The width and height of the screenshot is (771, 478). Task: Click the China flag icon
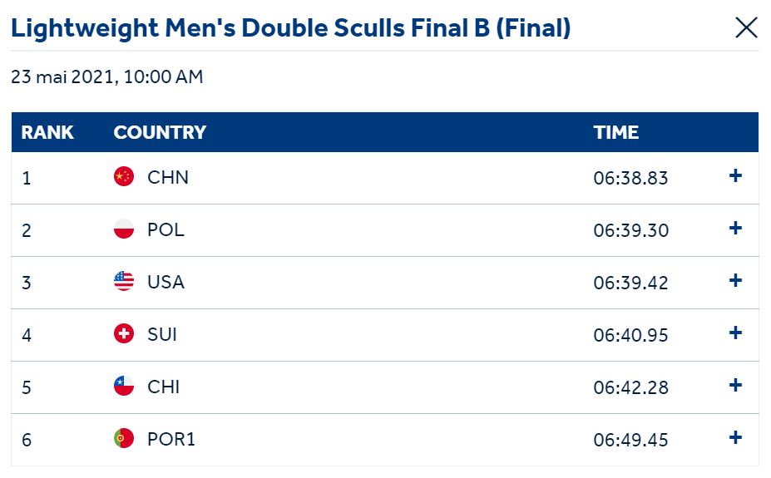(x=124, y=177)
